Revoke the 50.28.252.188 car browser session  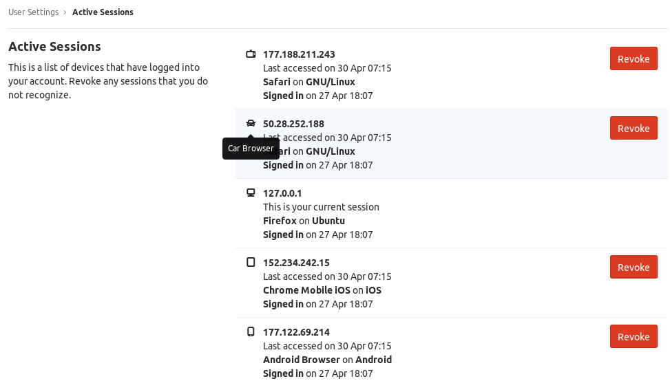(633, 128)
